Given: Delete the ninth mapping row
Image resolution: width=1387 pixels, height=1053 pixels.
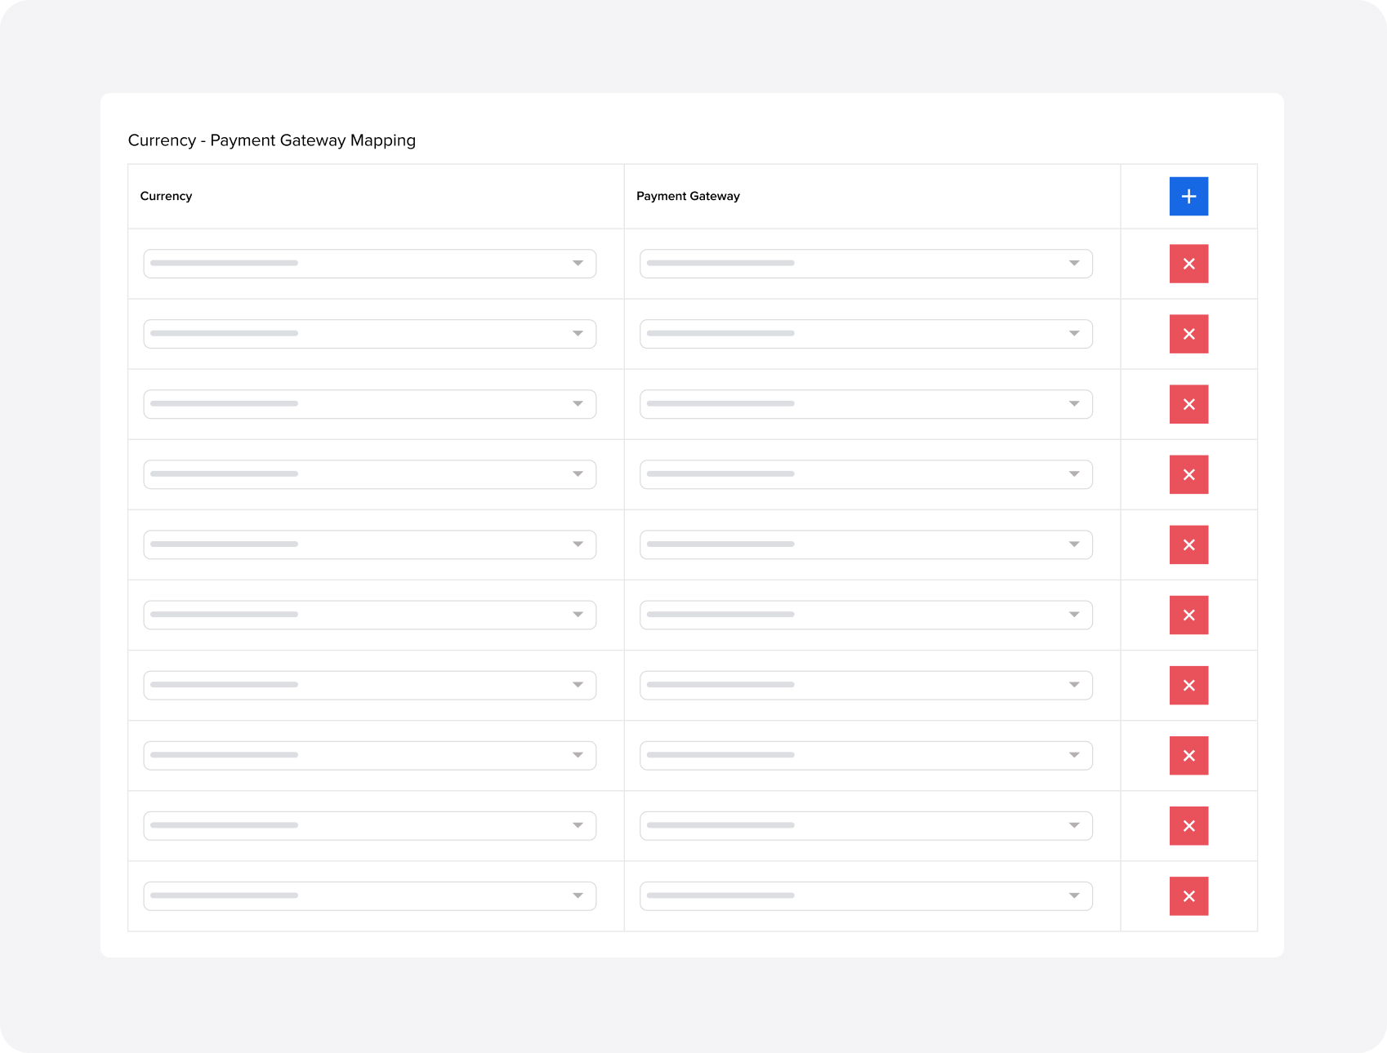Looking at the screenshot, I should [x=1189, y=825].
